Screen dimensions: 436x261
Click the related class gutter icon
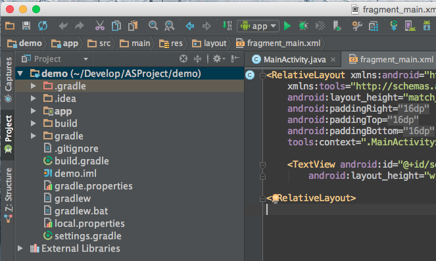click(250, 75)
